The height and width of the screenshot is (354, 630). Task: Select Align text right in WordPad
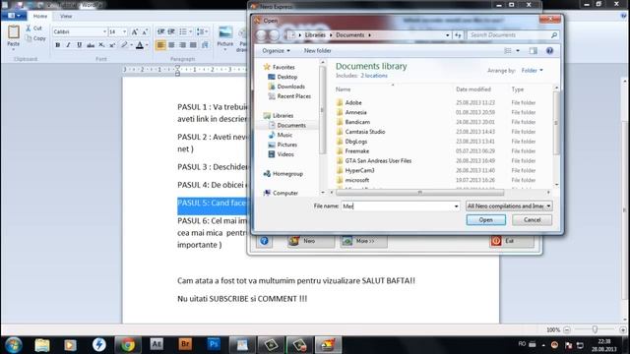182,45
